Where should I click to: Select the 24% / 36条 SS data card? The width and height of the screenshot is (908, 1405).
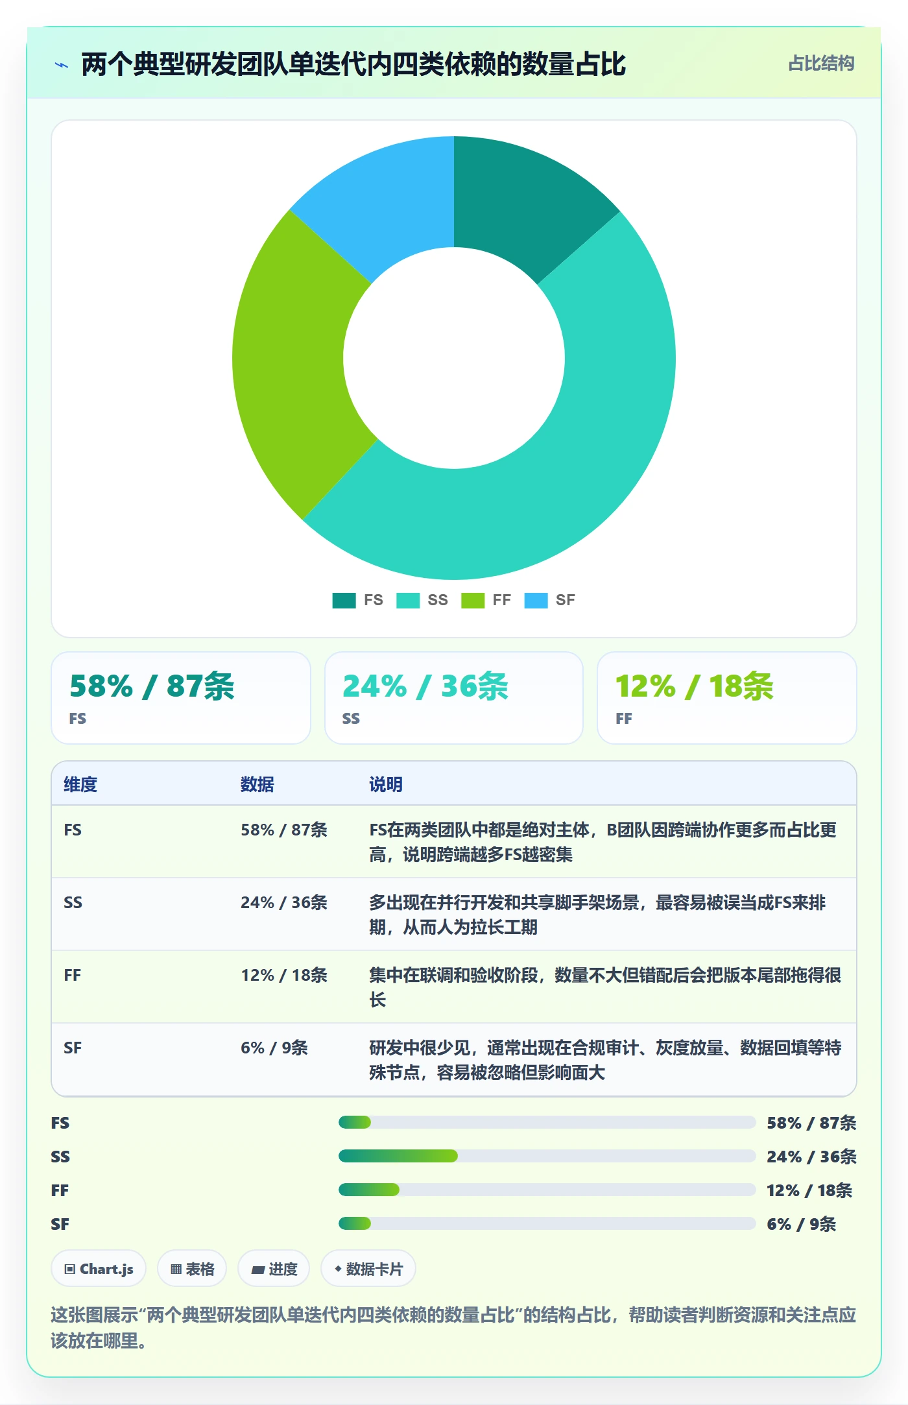point(454,698)
